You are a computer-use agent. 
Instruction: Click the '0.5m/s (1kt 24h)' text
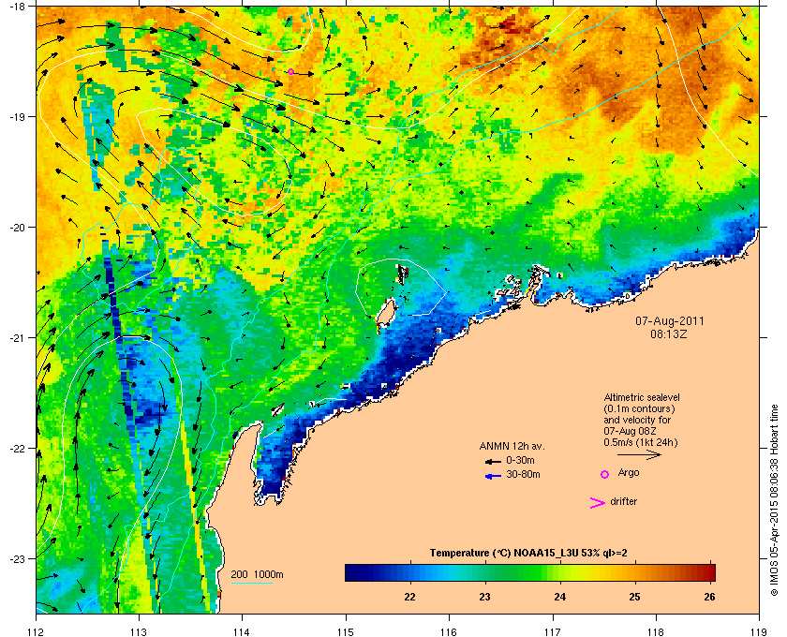(x=641, y=443)
